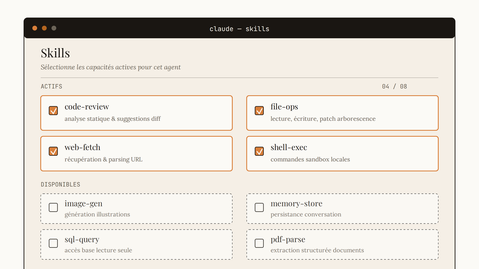Click the 04 / 08 active counter

pyautogui.click(x=394, y=86)
